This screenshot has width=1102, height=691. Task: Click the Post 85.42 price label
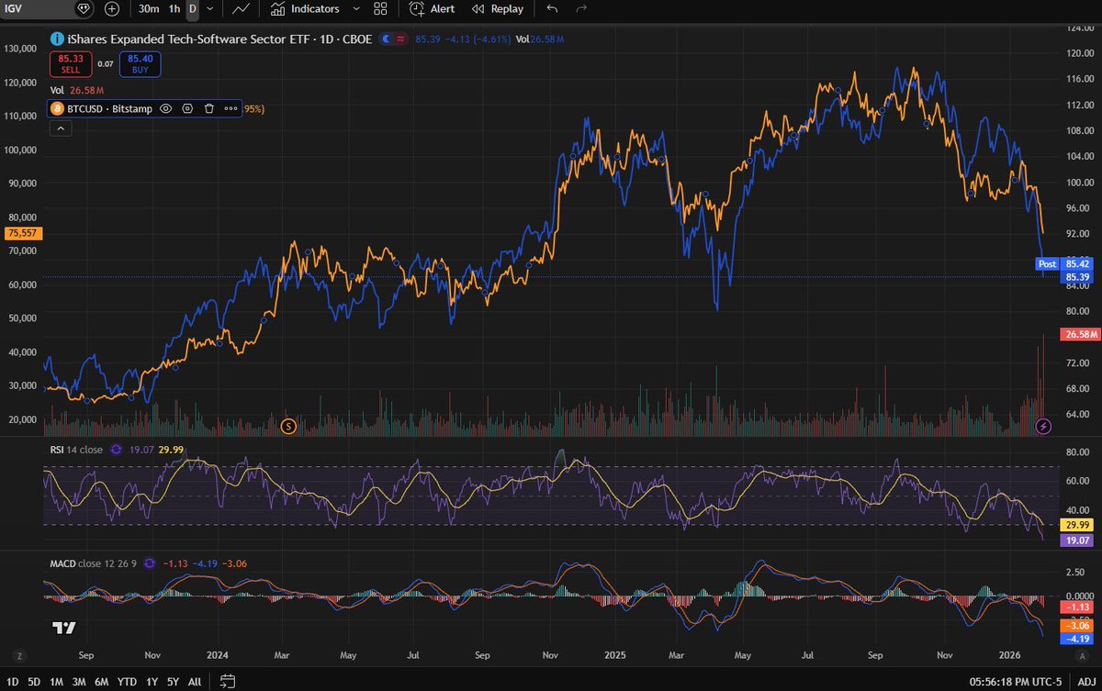click(x=1063, y=264)
